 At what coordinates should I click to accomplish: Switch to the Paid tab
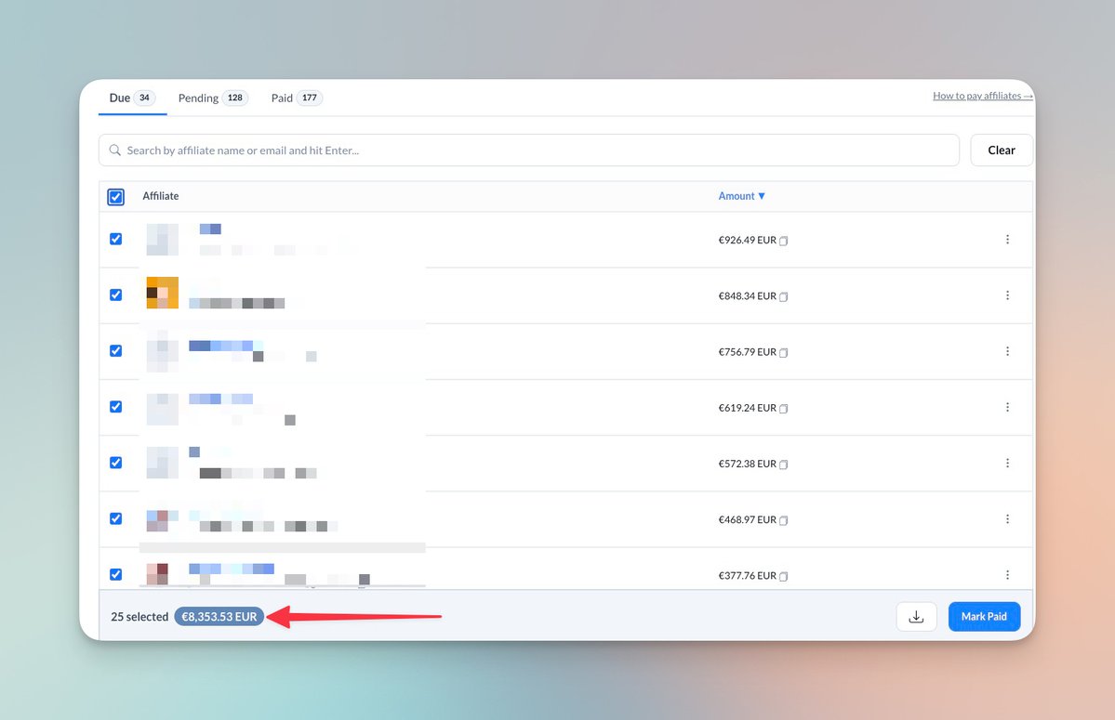pos(297,98)
